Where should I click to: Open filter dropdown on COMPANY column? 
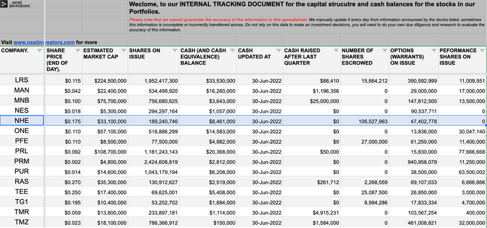coord(39,50)
